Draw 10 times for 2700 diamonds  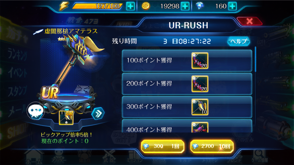click(x=212, y=146)
